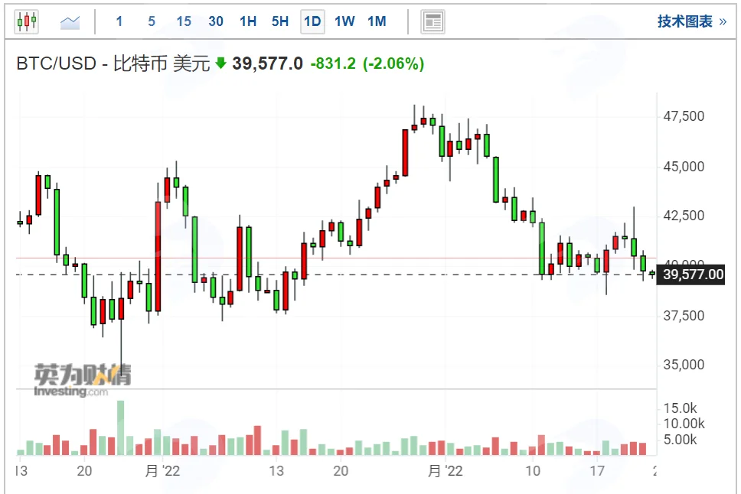
Task: Click the 39,577.0 last price
Action: (267, 63)
